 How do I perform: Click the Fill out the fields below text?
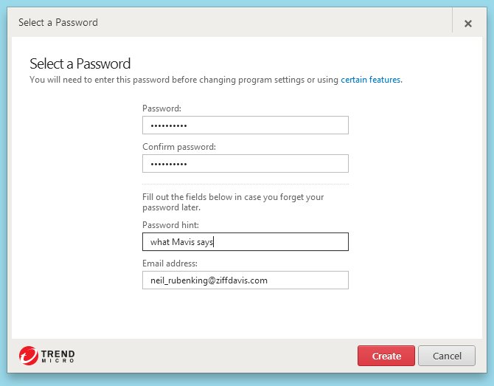pos(233,202)
